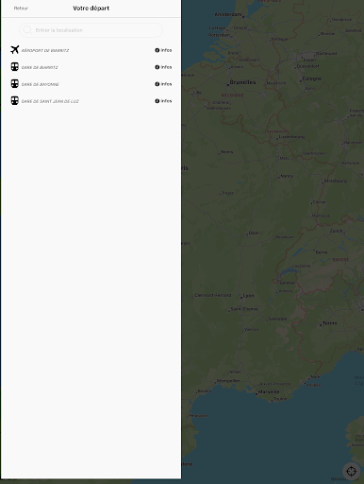The height and width of the screenshot is (484, 364).
Task: View Infos for Gare de Bayonne
Action: (x=163, y=84)
